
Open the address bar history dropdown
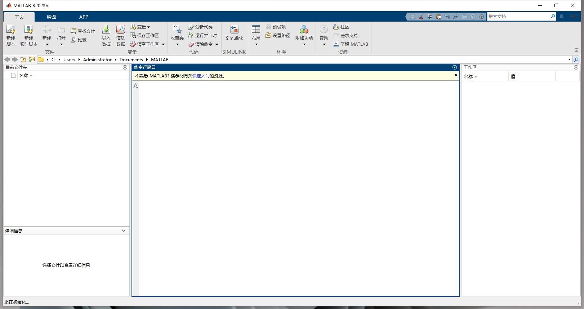(x=569, y=59)
